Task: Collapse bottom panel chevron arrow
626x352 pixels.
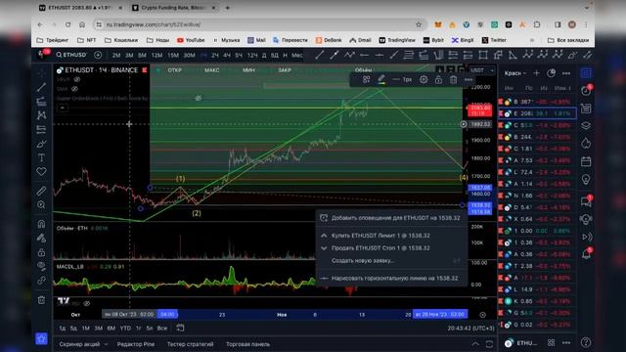Action: (x=475, y=344)
